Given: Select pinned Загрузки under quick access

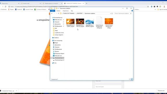Looking at the screenshot, I should pos(57,22).
